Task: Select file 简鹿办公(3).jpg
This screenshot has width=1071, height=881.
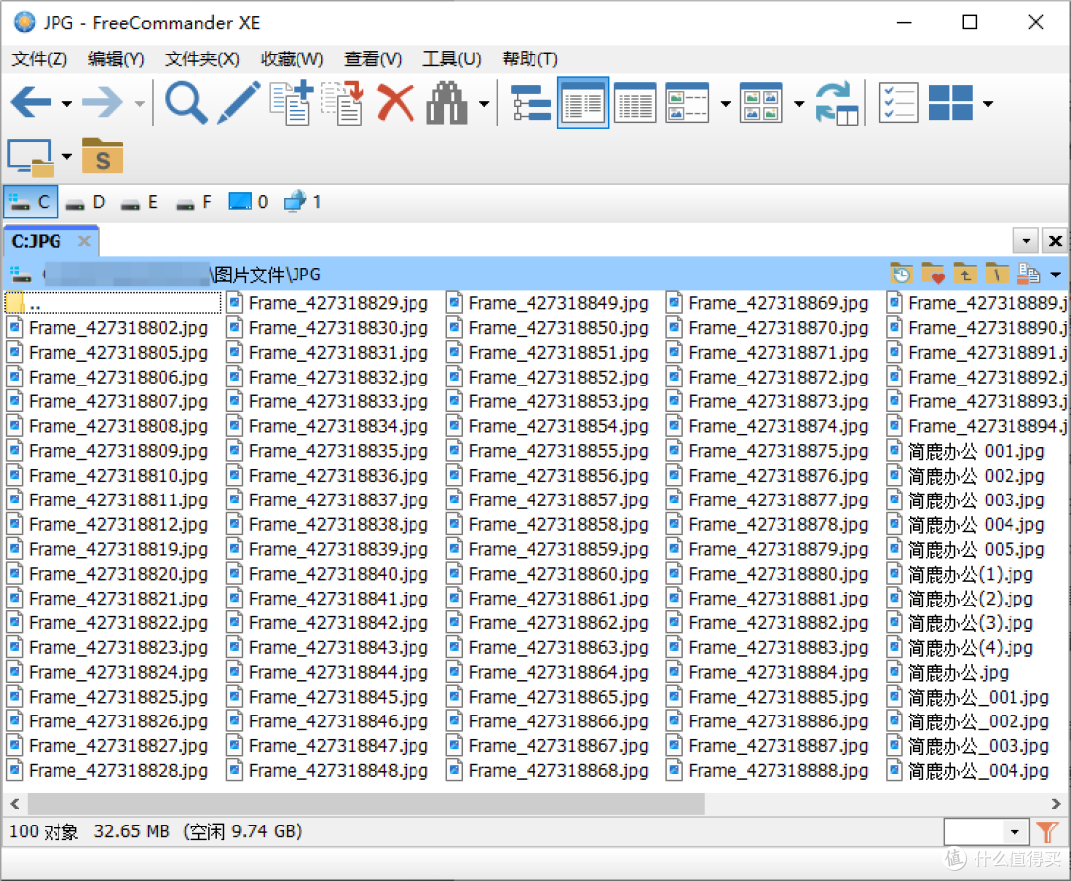Action: pyautogui.click(x=960, y=623)
